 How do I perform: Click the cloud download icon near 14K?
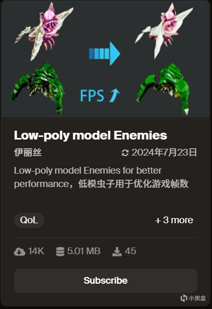click(20, 252)
